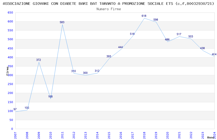The image size is (217, 140).
Task: Click the data label 583
Action: click(x=62, y=22)
